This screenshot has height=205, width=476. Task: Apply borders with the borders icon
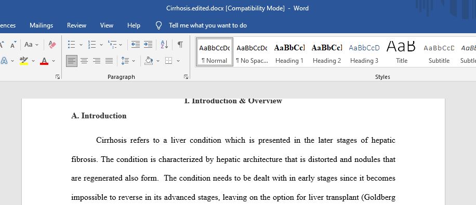(x=168, y=61)
